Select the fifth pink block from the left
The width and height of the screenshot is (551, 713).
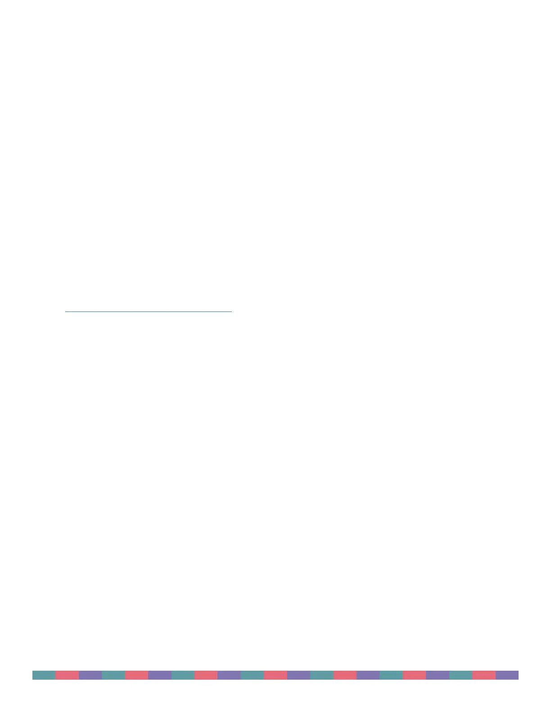click(345, 675)
